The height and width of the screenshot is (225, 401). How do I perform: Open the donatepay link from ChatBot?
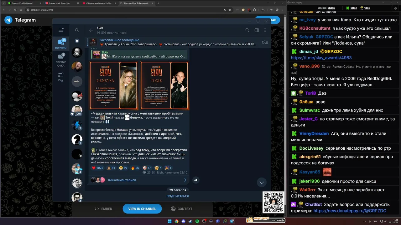[350, 211]
